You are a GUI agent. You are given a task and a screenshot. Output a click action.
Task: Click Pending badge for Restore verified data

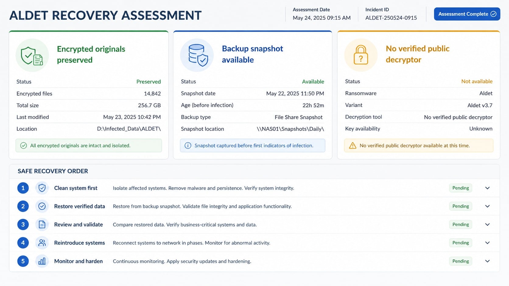click(x=461, y=206)
